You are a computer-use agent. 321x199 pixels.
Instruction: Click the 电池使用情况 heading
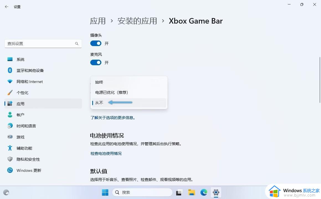107,136
